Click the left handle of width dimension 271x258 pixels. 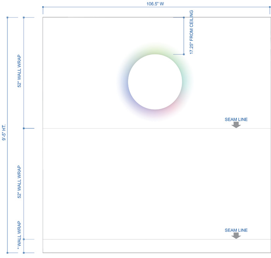click(x=43, y=7)
